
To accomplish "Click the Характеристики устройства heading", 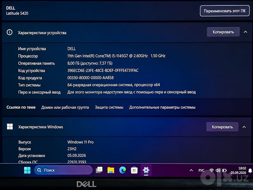I will [42, 33].
